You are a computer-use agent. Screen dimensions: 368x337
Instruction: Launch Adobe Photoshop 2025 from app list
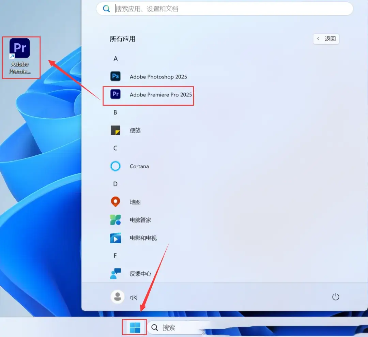tap(158, 77)
